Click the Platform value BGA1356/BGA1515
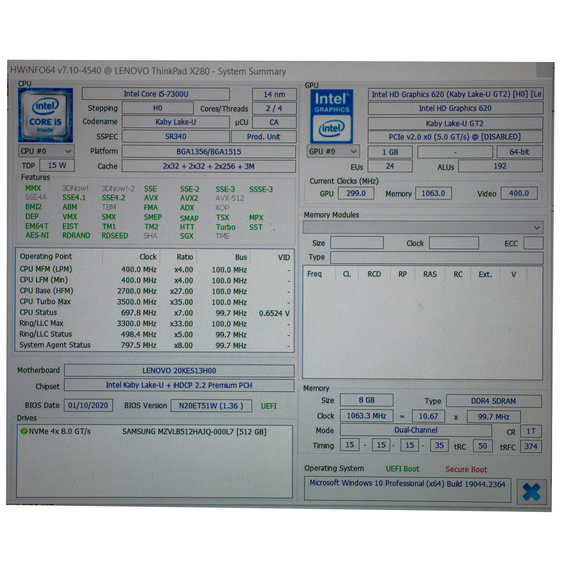 (209, 151)
